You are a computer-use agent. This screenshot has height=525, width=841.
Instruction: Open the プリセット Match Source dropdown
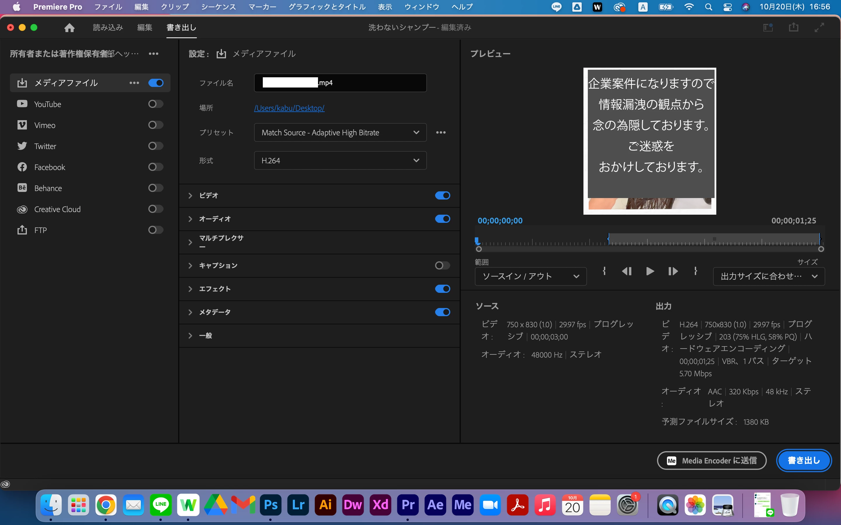click(x=340, y=132)
